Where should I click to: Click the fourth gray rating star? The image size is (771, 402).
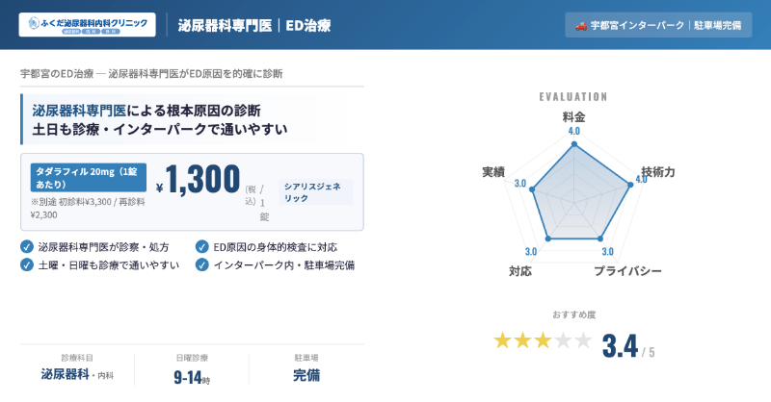click(563, 340)
